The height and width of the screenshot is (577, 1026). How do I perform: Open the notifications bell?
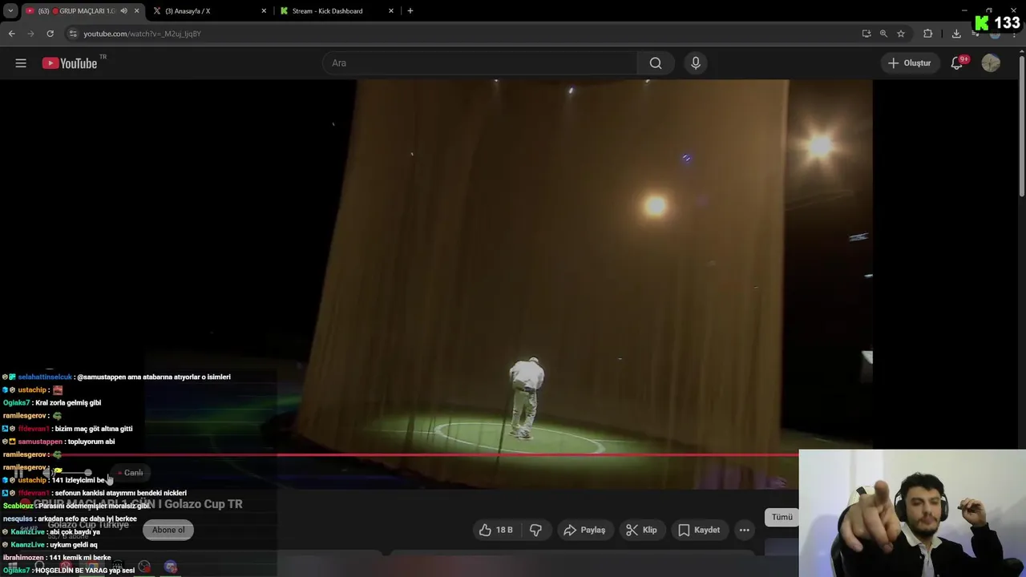(x=956, y=63)
